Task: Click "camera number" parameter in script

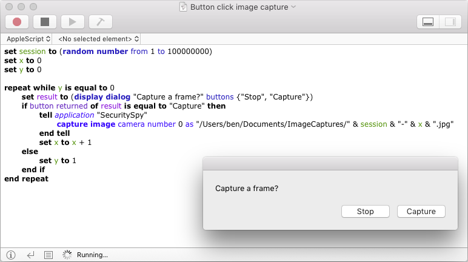Action: [147, 124]
